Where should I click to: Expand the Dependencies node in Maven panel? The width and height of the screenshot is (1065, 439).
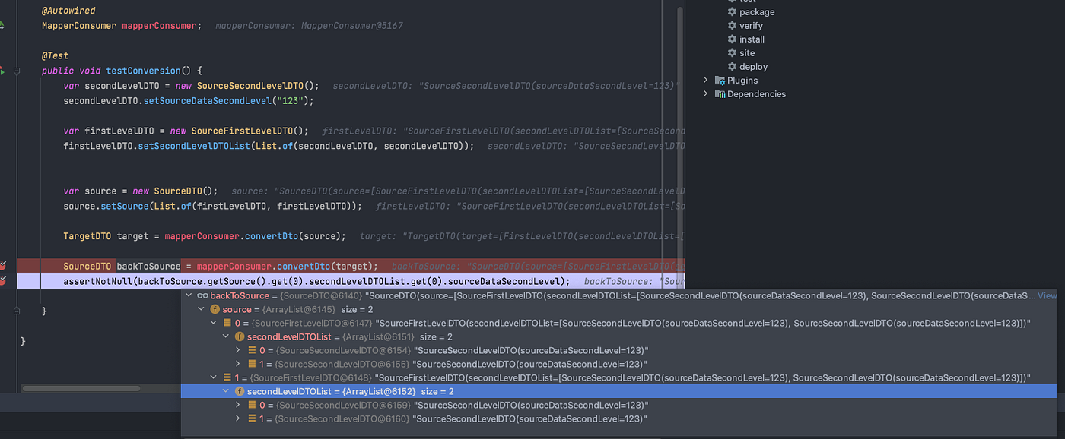pos(706,93)
